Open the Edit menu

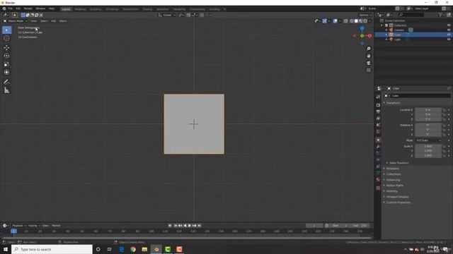click(x=18, y=8)
